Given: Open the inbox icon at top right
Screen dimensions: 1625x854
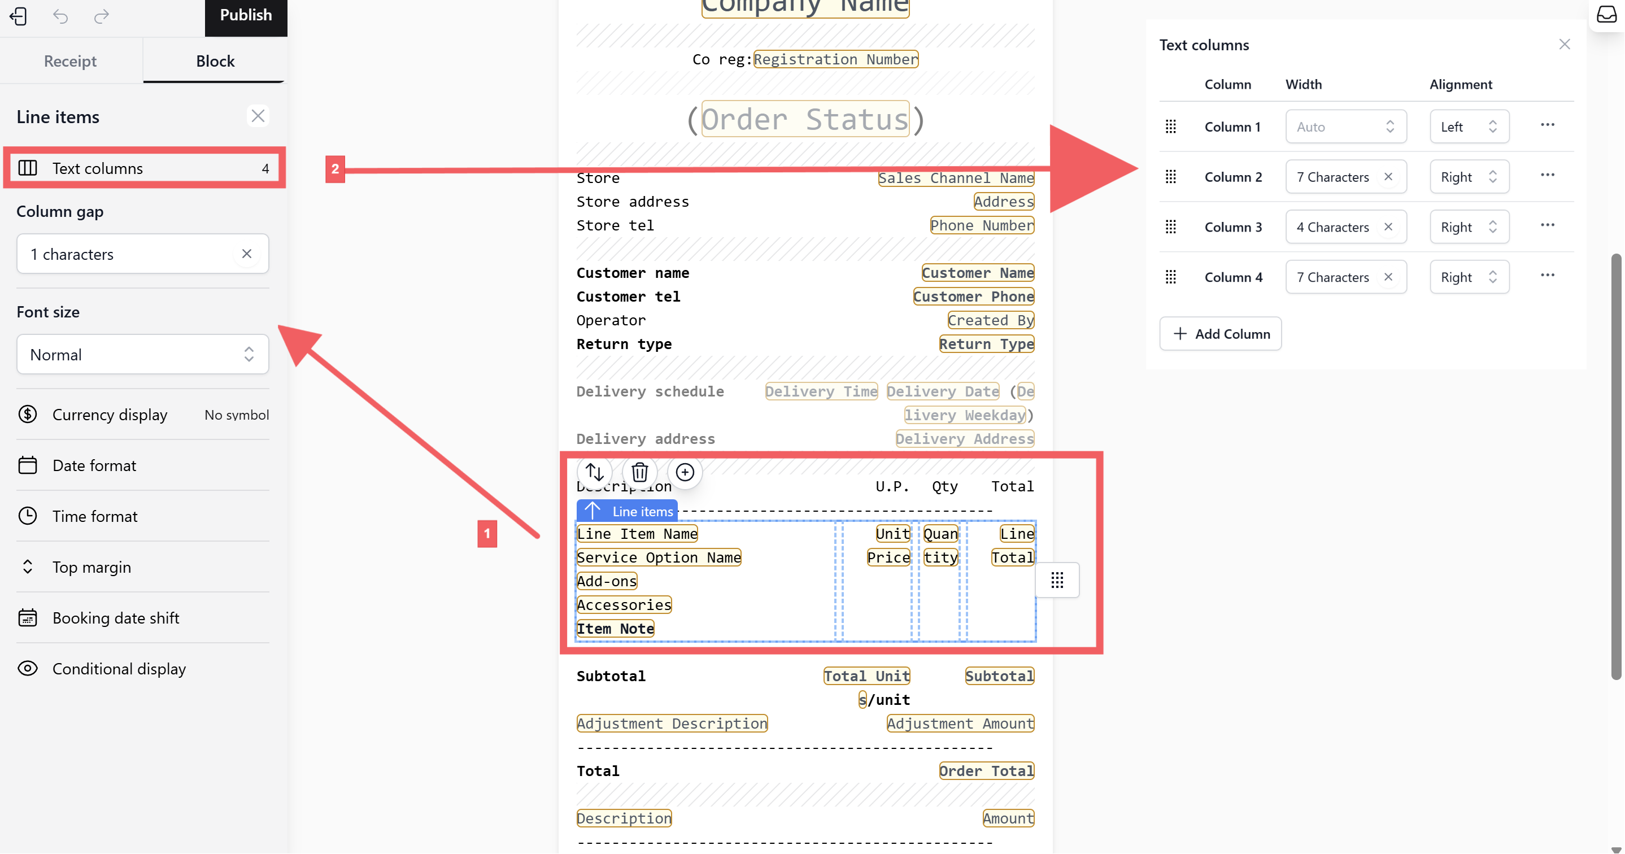Looking at the screenshot, I should point(1606,15).
